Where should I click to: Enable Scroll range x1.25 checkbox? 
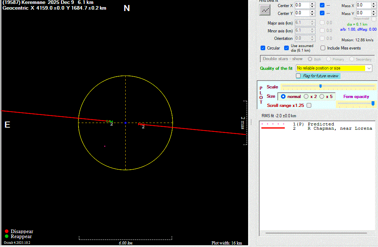click(309, 106)
